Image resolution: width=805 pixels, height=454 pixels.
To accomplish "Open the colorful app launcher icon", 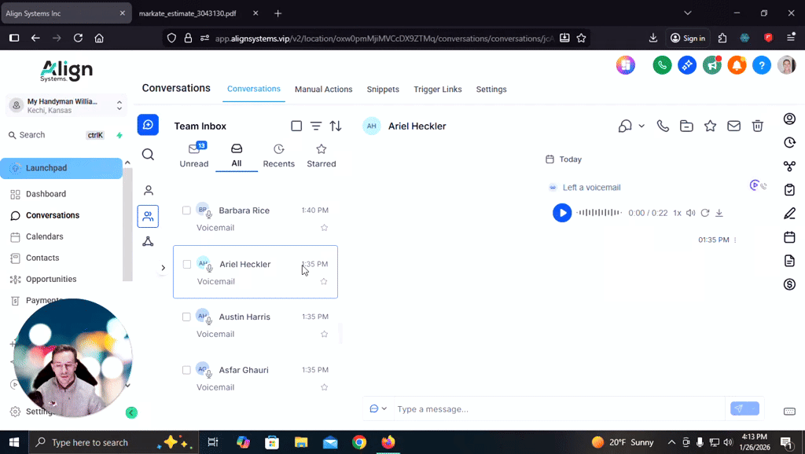I will point(625,65).
